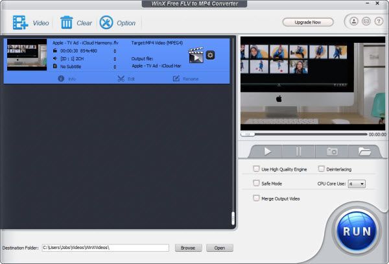Expand the audio track 2CH selector
This screenshot has width=389, height=264.
click(115, 58)
